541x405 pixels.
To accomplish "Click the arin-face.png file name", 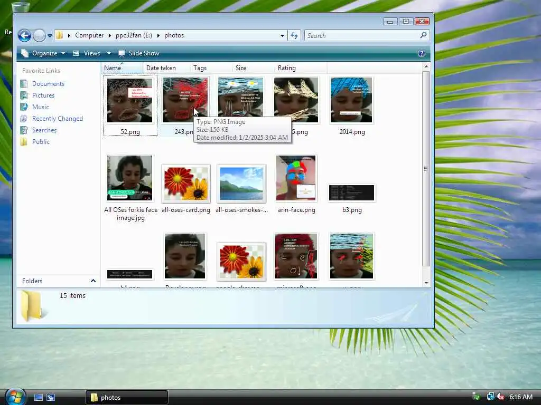I will [296, 210].
